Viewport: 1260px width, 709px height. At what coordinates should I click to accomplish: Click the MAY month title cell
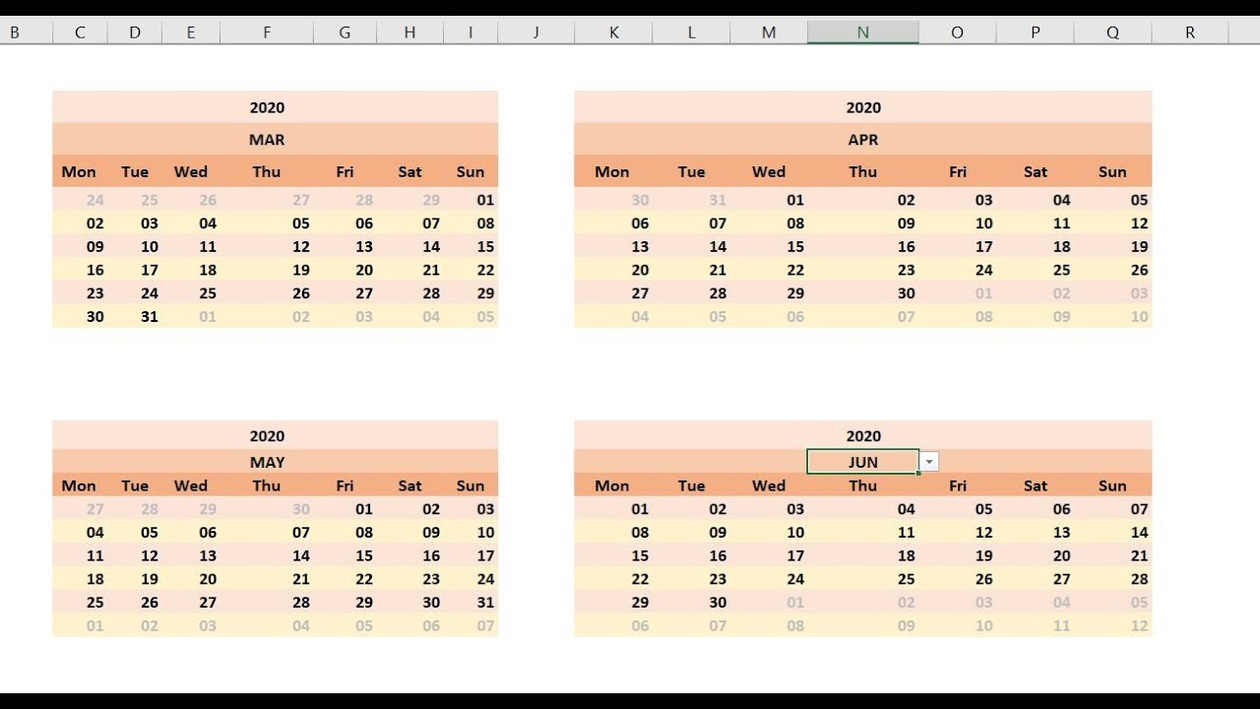(x=267, y=462)
